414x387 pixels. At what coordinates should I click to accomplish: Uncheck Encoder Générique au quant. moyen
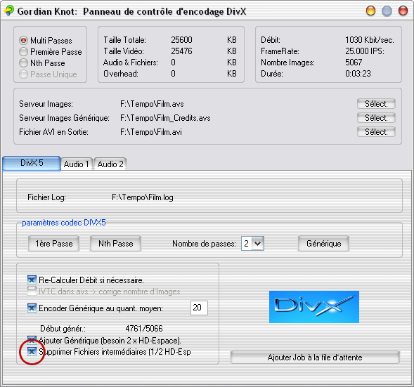32,308
